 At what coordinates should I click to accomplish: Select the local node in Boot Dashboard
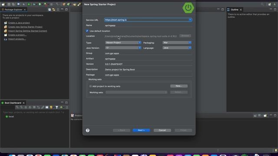point(11,117)
